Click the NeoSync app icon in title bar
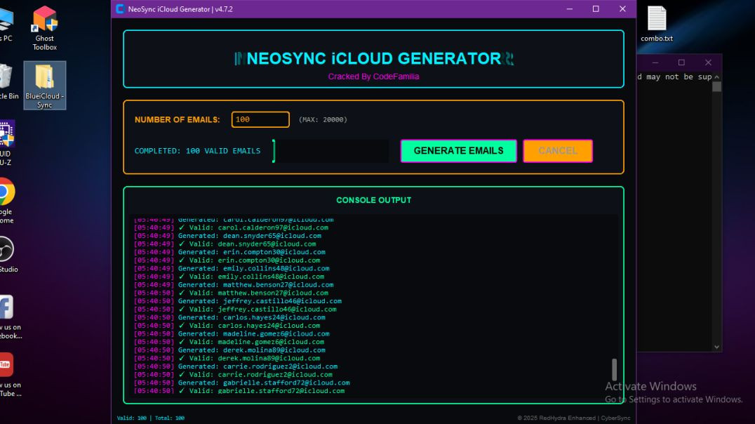The image size is (755, 424). (x=120, y=8)
